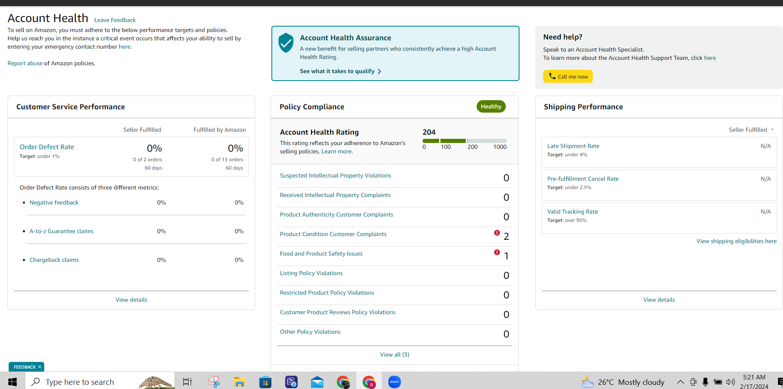Open the Seller Fulfilled shipping dropdown
The height and width of the screenshot is (389, 783).
751,130
